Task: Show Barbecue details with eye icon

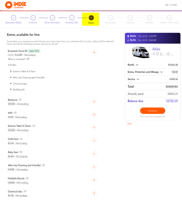Action: [20, 100]
